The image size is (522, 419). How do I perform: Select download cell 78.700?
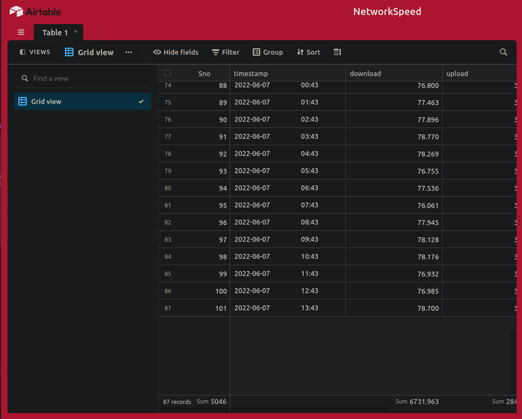[x=394, y=308]
